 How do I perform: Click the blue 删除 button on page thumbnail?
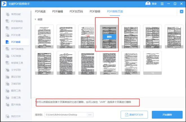point(109,37)
